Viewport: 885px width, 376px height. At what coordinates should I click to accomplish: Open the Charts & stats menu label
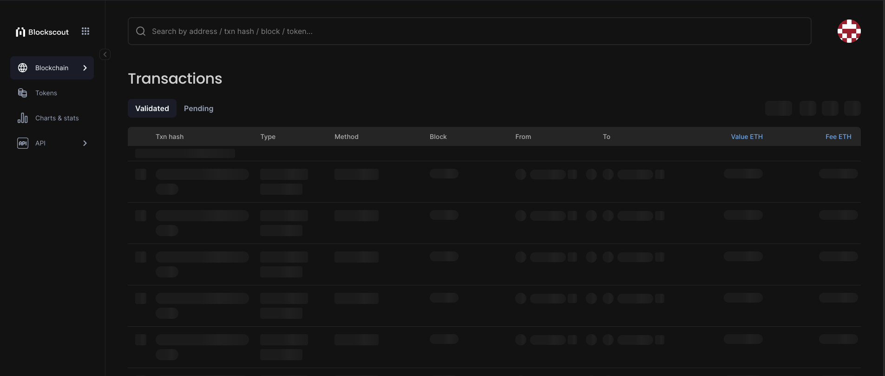(x=57, y=118)
